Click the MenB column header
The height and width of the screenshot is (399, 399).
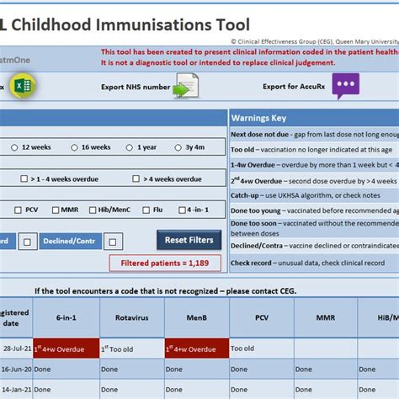(197, 317)
